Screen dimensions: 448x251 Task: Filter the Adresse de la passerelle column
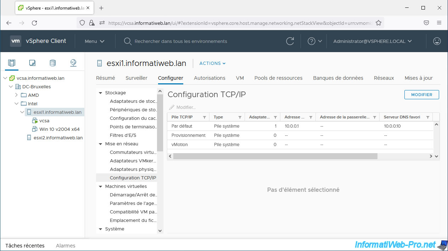[x=374, y=117]
